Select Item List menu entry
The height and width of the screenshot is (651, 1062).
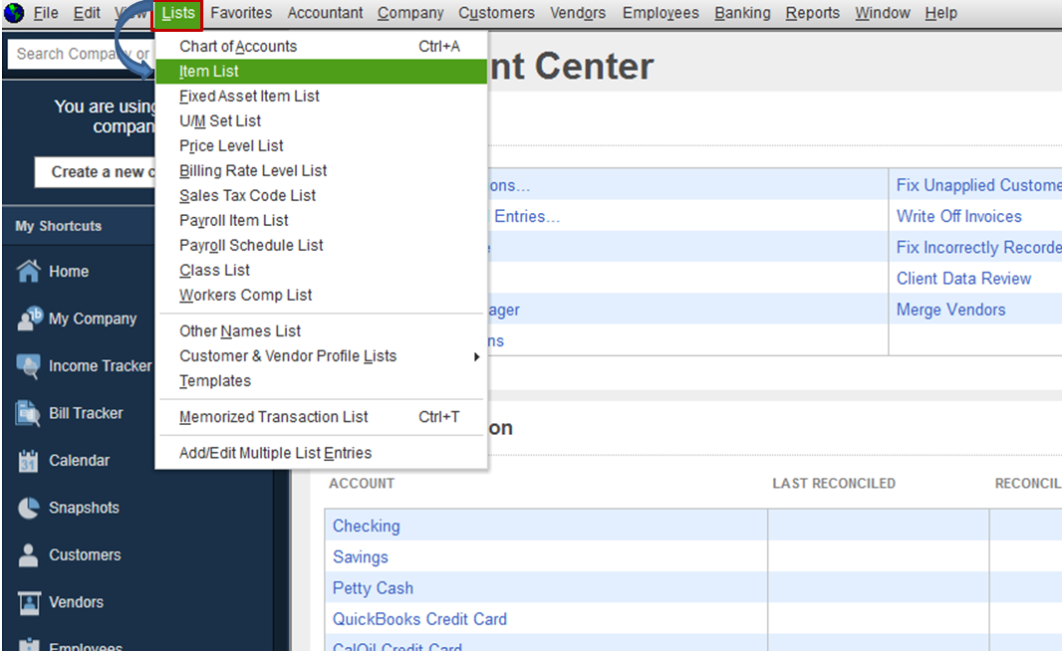coord(321,71)
